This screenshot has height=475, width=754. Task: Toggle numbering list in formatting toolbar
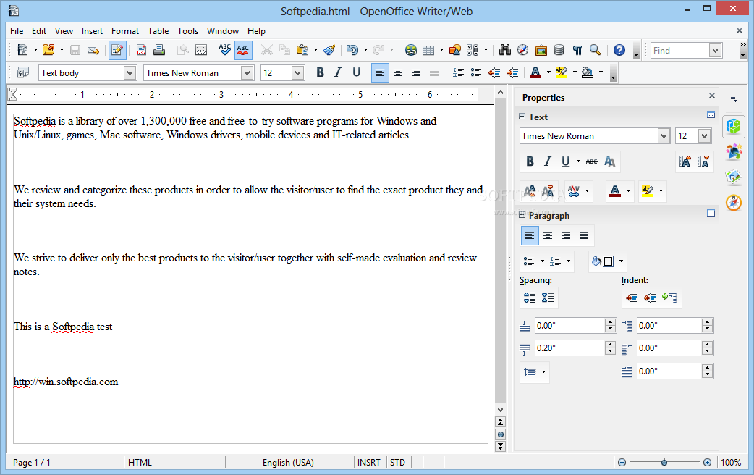tap(458, 72)
